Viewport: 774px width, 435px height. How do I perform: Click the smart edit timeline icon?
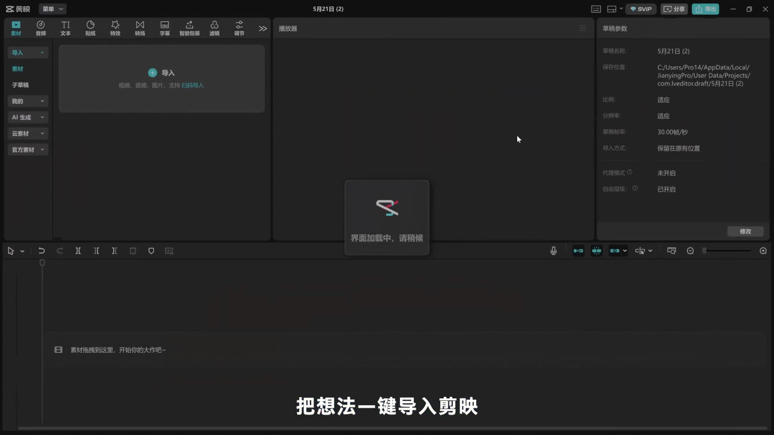tap(169, 251)
